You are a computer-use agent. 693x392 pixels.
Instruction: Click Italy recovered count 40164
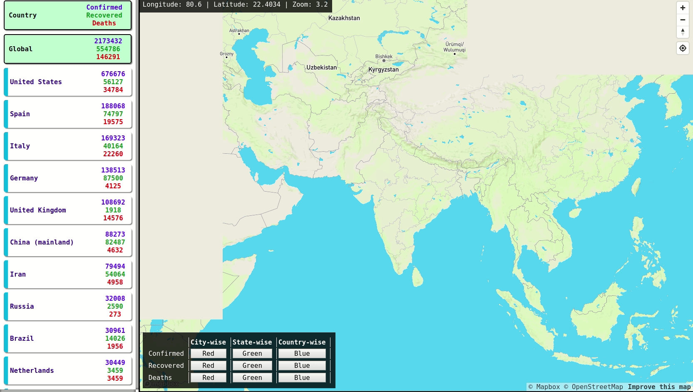pos(113,146)
